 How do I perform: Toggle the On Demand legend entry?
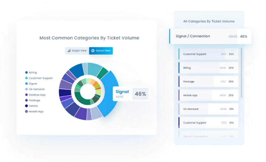pyautogui.click(x=35, y=89)
